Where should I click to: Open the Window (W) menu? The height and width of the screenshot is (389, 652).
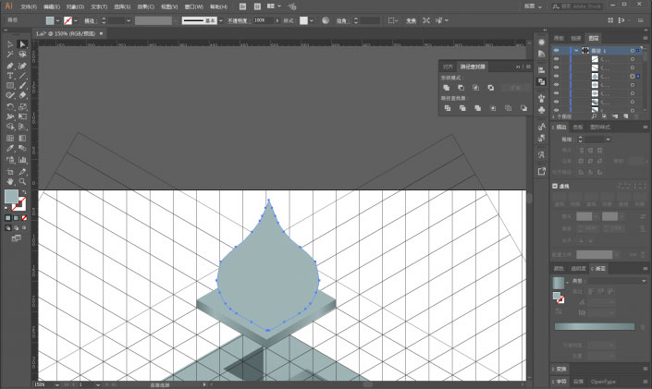click(x=194, y=6)
